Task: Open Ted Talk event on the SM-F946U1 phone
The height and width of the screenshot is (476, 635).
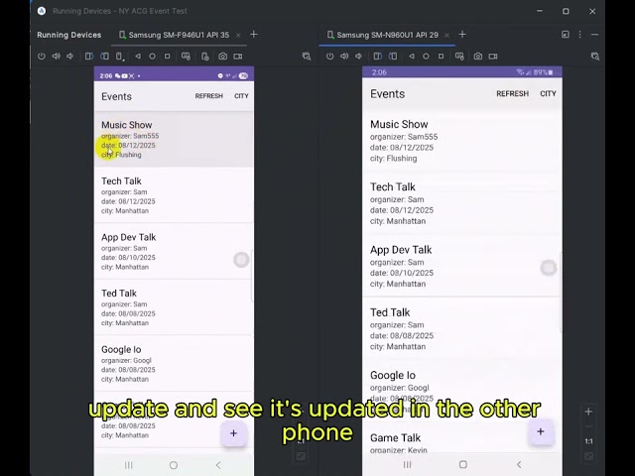Action: click(x=174, y=307)
